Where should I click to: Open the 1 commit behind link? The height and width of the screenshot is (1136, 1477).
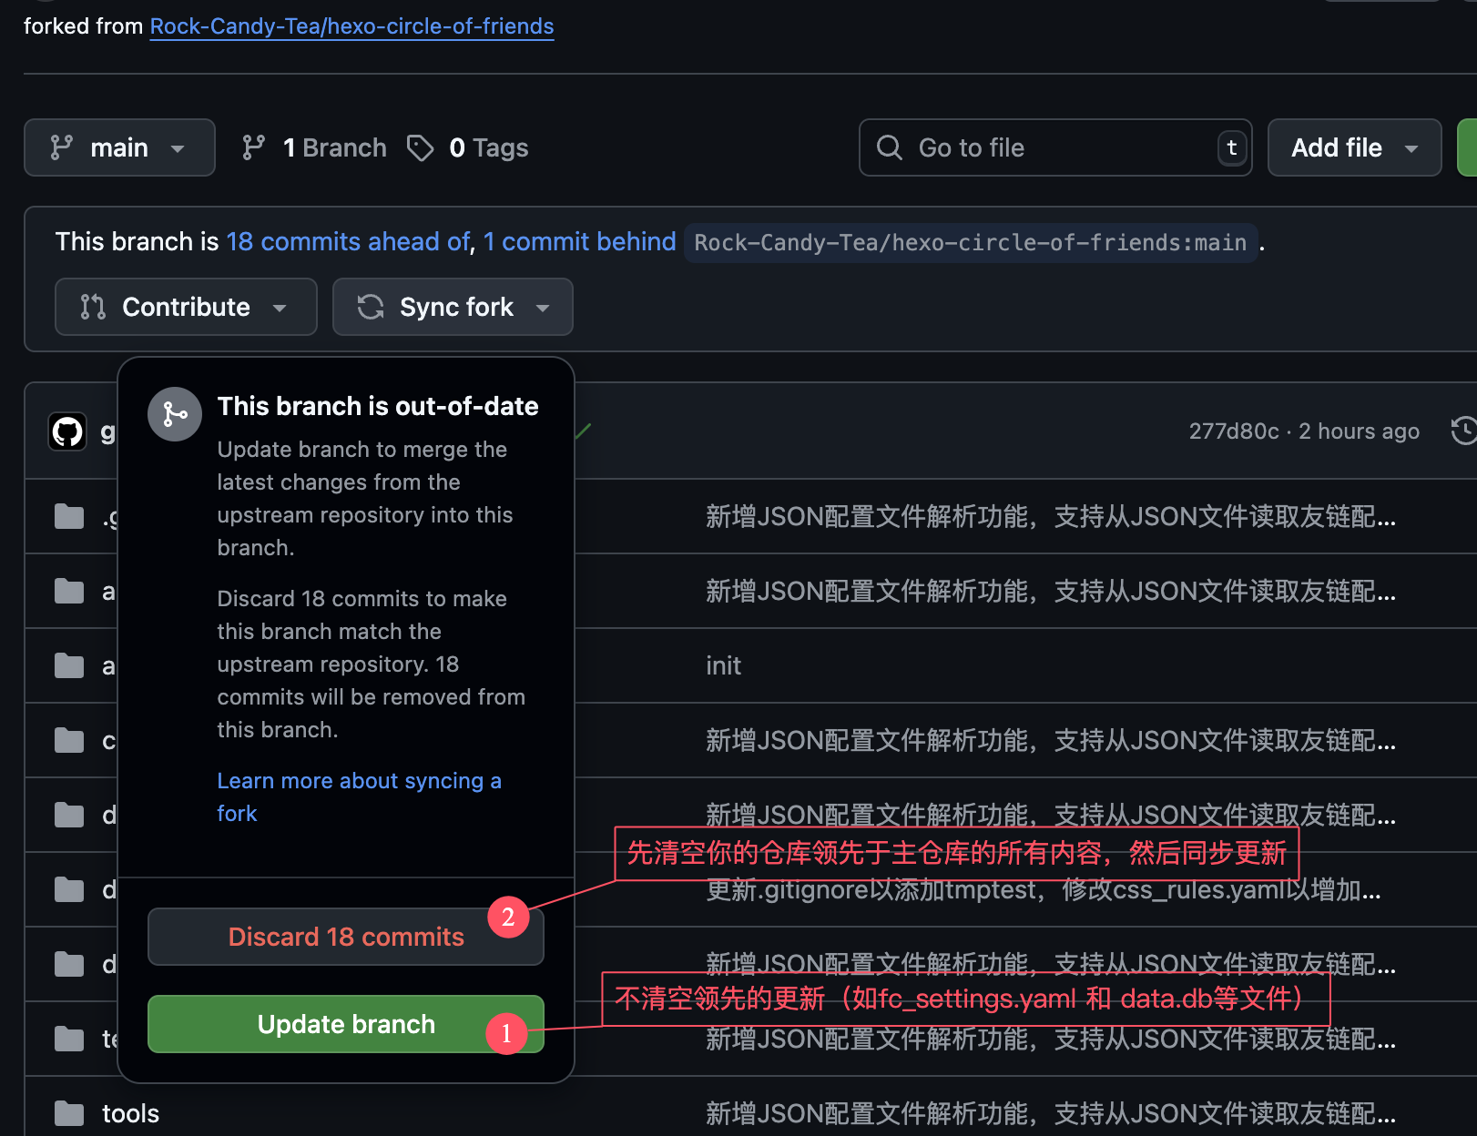[x=579, y=241]
